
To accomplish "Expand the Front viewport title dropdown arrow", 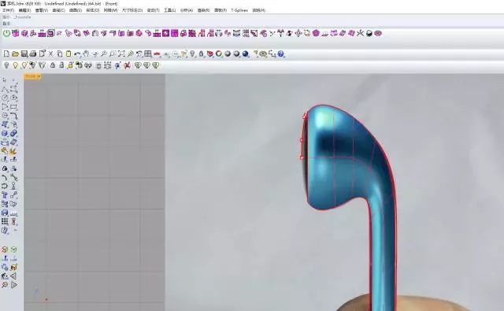I will click(x=39, y=76).
